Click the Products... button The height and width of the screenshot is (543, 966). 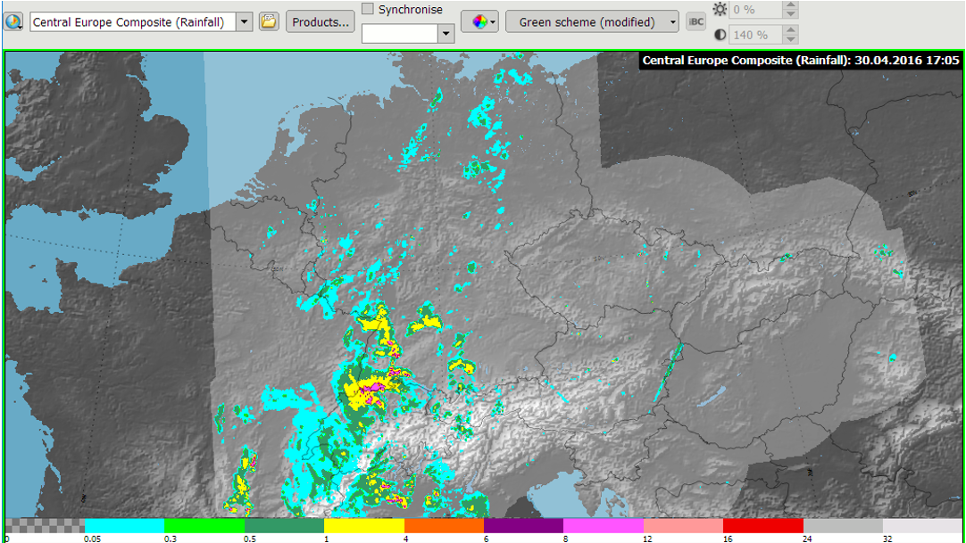(321, 22)
